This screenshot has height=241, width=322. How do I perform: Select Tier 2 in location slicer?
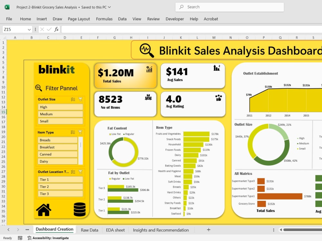(x=61, y=187)
